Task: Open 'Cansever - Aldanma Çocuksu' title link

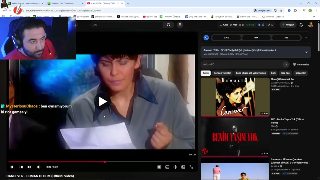Action: (x=290, y=161)
